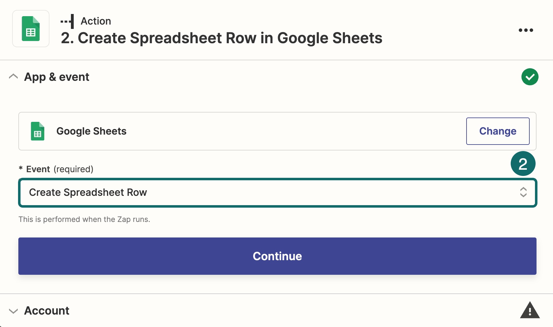Click the Event (required) field label
This screenshot has width=553, height=327.
[59, 169]
